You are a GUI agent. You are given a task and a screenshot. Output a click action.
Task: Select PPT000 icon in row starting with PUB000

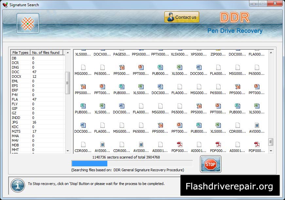[218, 106]
